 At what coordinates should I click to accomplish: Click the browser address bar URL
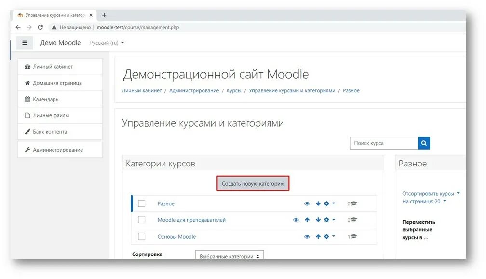click(x=138, y=27)
